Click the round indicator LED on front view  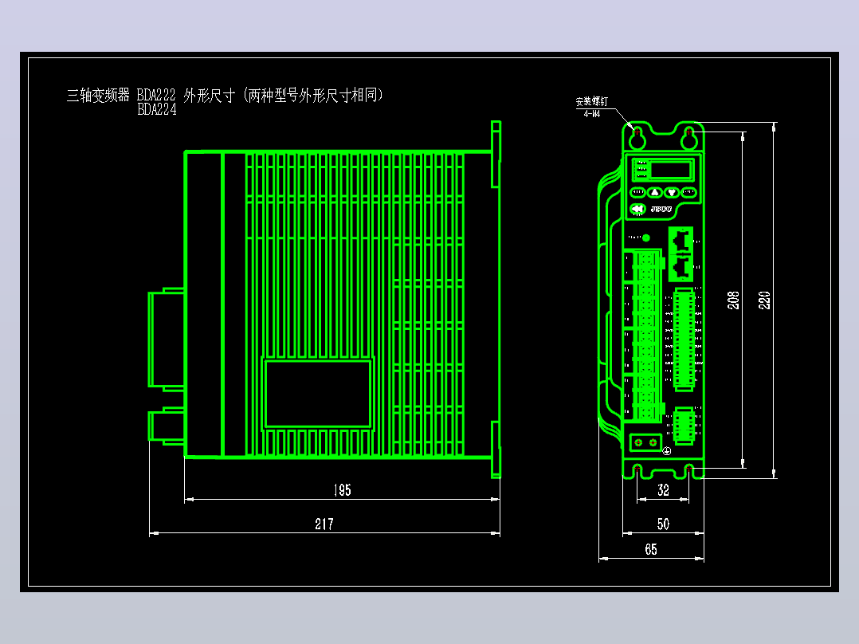pyautogui.click(x=646, y=238)
